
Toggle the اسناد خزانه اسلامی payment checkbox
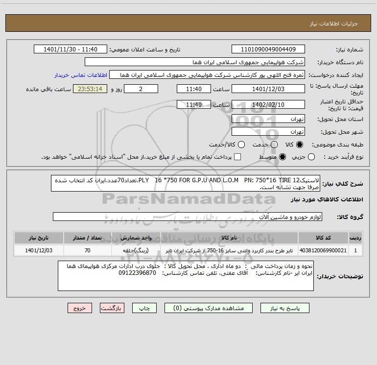[237, 157]
